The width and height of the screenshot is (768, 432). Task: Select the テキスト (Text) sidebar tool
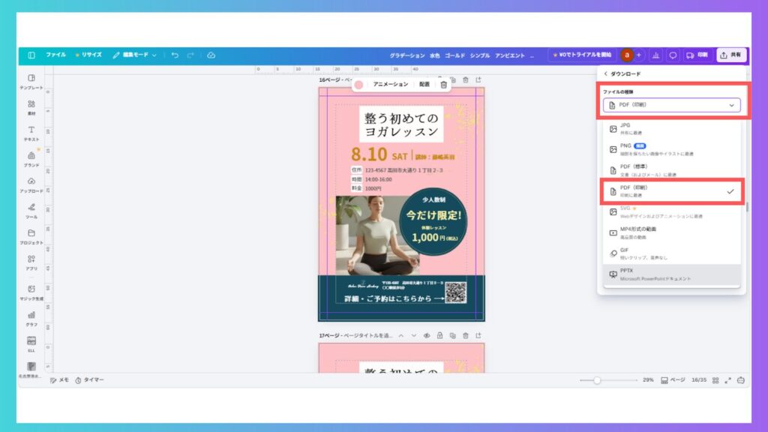31,133
